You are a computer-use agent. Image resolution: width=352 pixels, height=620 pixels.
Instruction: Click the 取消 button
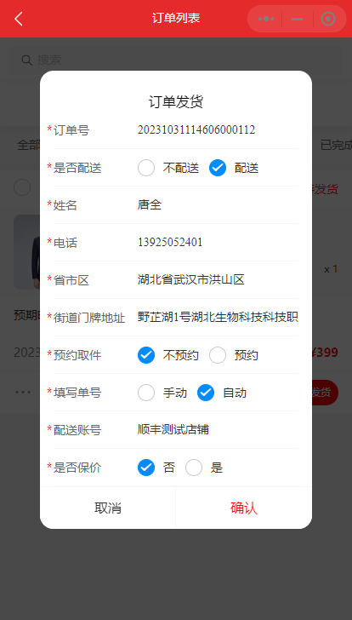point(108,508)
